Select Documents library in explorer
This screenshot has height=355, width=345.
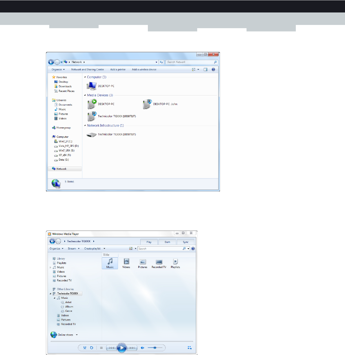(63, 105)
